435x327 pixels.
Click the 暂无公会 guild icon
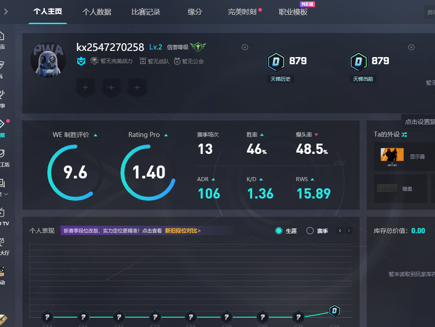point(177,61)
